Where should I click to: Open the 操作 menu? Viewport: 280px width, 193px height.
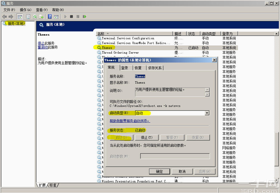(x=25, y=10)
